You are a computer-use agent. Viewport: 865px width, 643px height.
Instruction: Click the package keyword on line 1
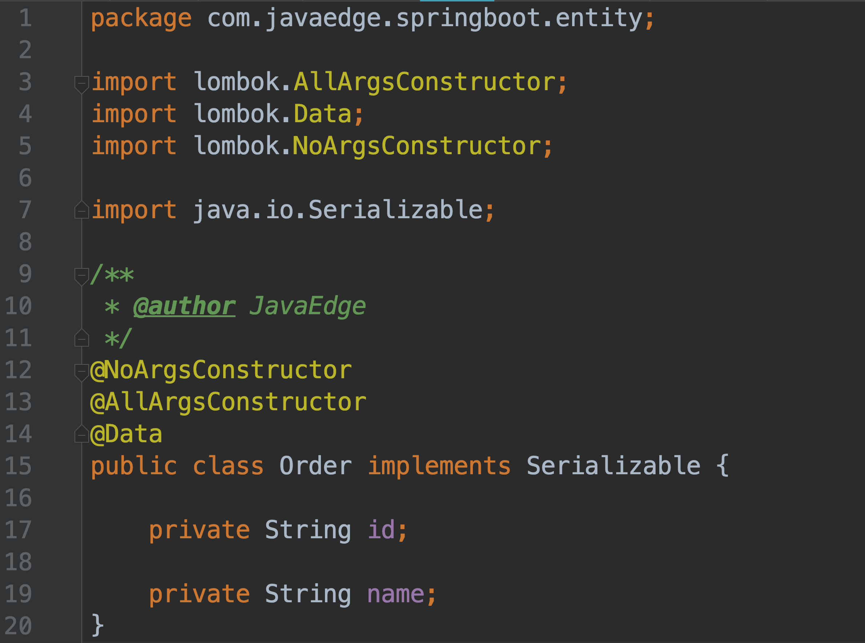point(141,18)
